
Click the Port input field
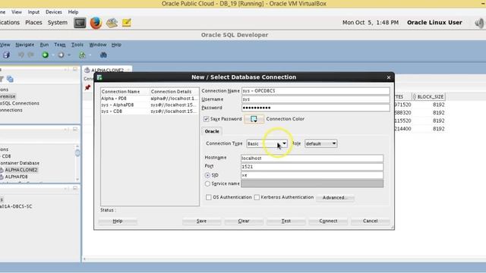click(312, 167)
